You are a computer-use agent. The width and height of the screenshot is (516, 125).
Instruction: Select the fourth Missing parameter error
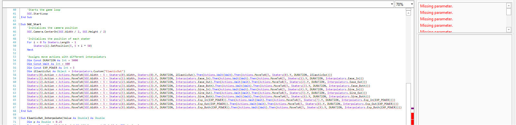436,25
